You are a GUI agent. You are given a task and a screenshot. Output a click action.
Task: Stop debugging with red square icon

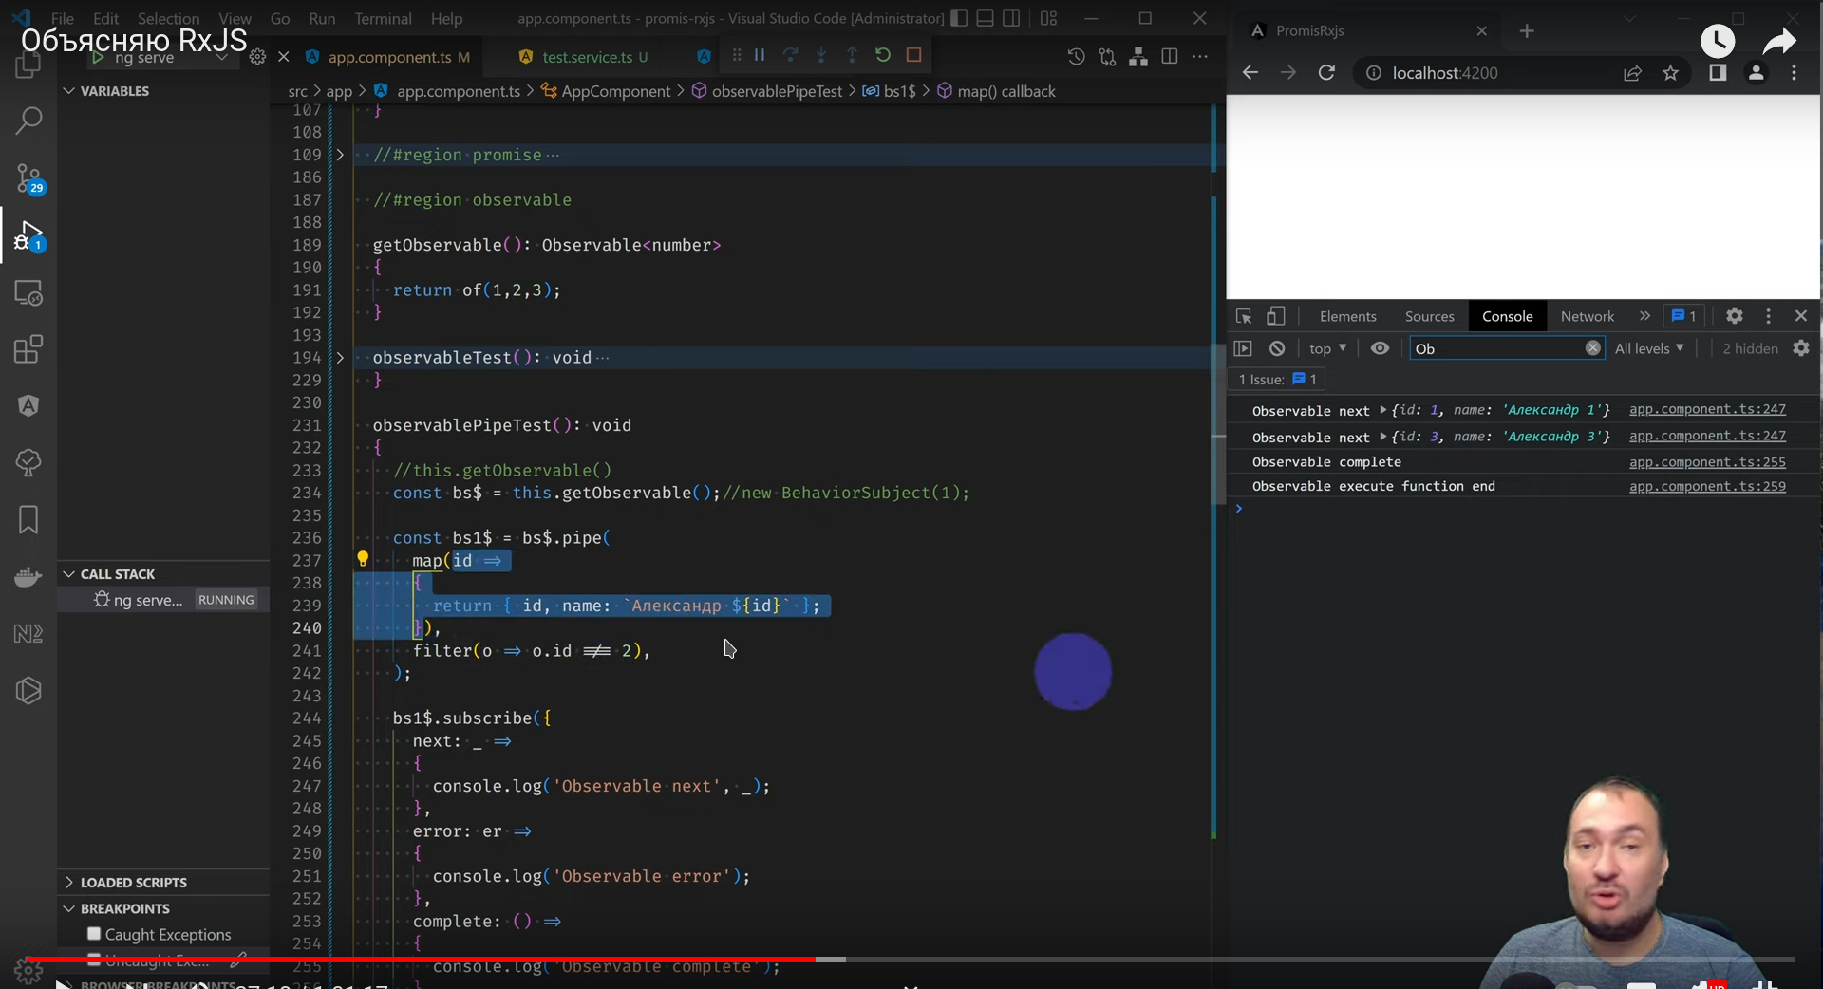[913, 55]
